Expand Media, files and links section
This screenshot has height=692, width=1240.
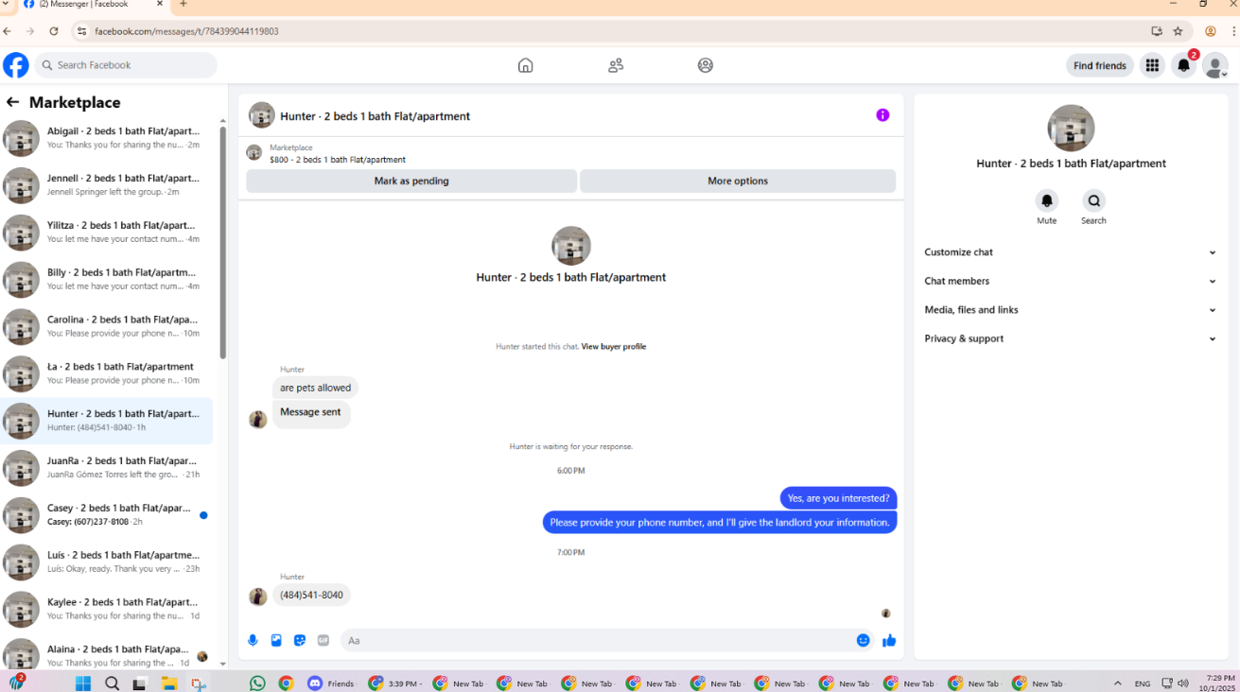[x=1071, y=310]
